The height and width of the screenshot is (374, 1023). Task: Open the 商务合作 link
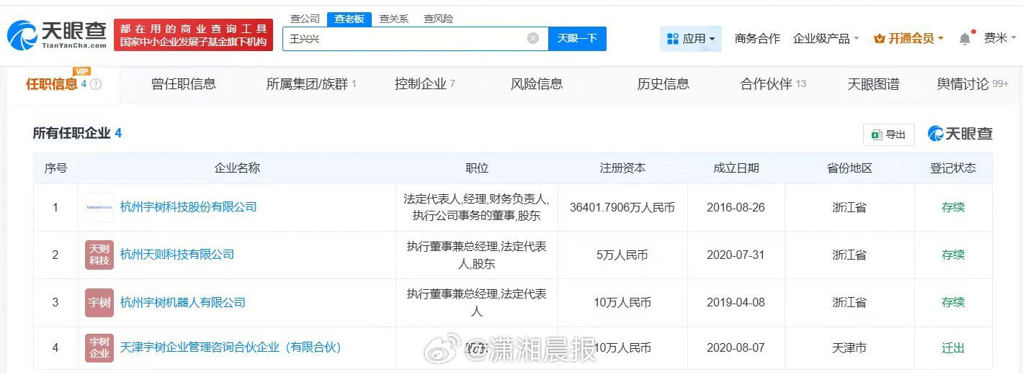757,39
